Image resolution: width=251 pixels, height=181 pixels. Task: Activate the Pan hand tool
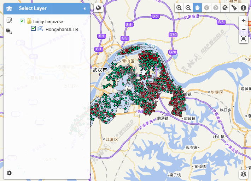[198, 8]
